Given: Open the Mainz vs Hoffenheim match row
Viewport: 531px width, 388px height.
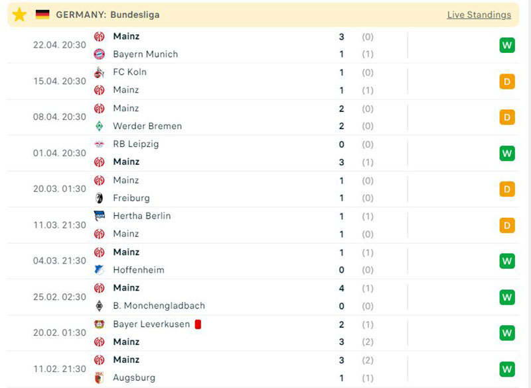Looking at the screenshot, I should click(265, 261).
